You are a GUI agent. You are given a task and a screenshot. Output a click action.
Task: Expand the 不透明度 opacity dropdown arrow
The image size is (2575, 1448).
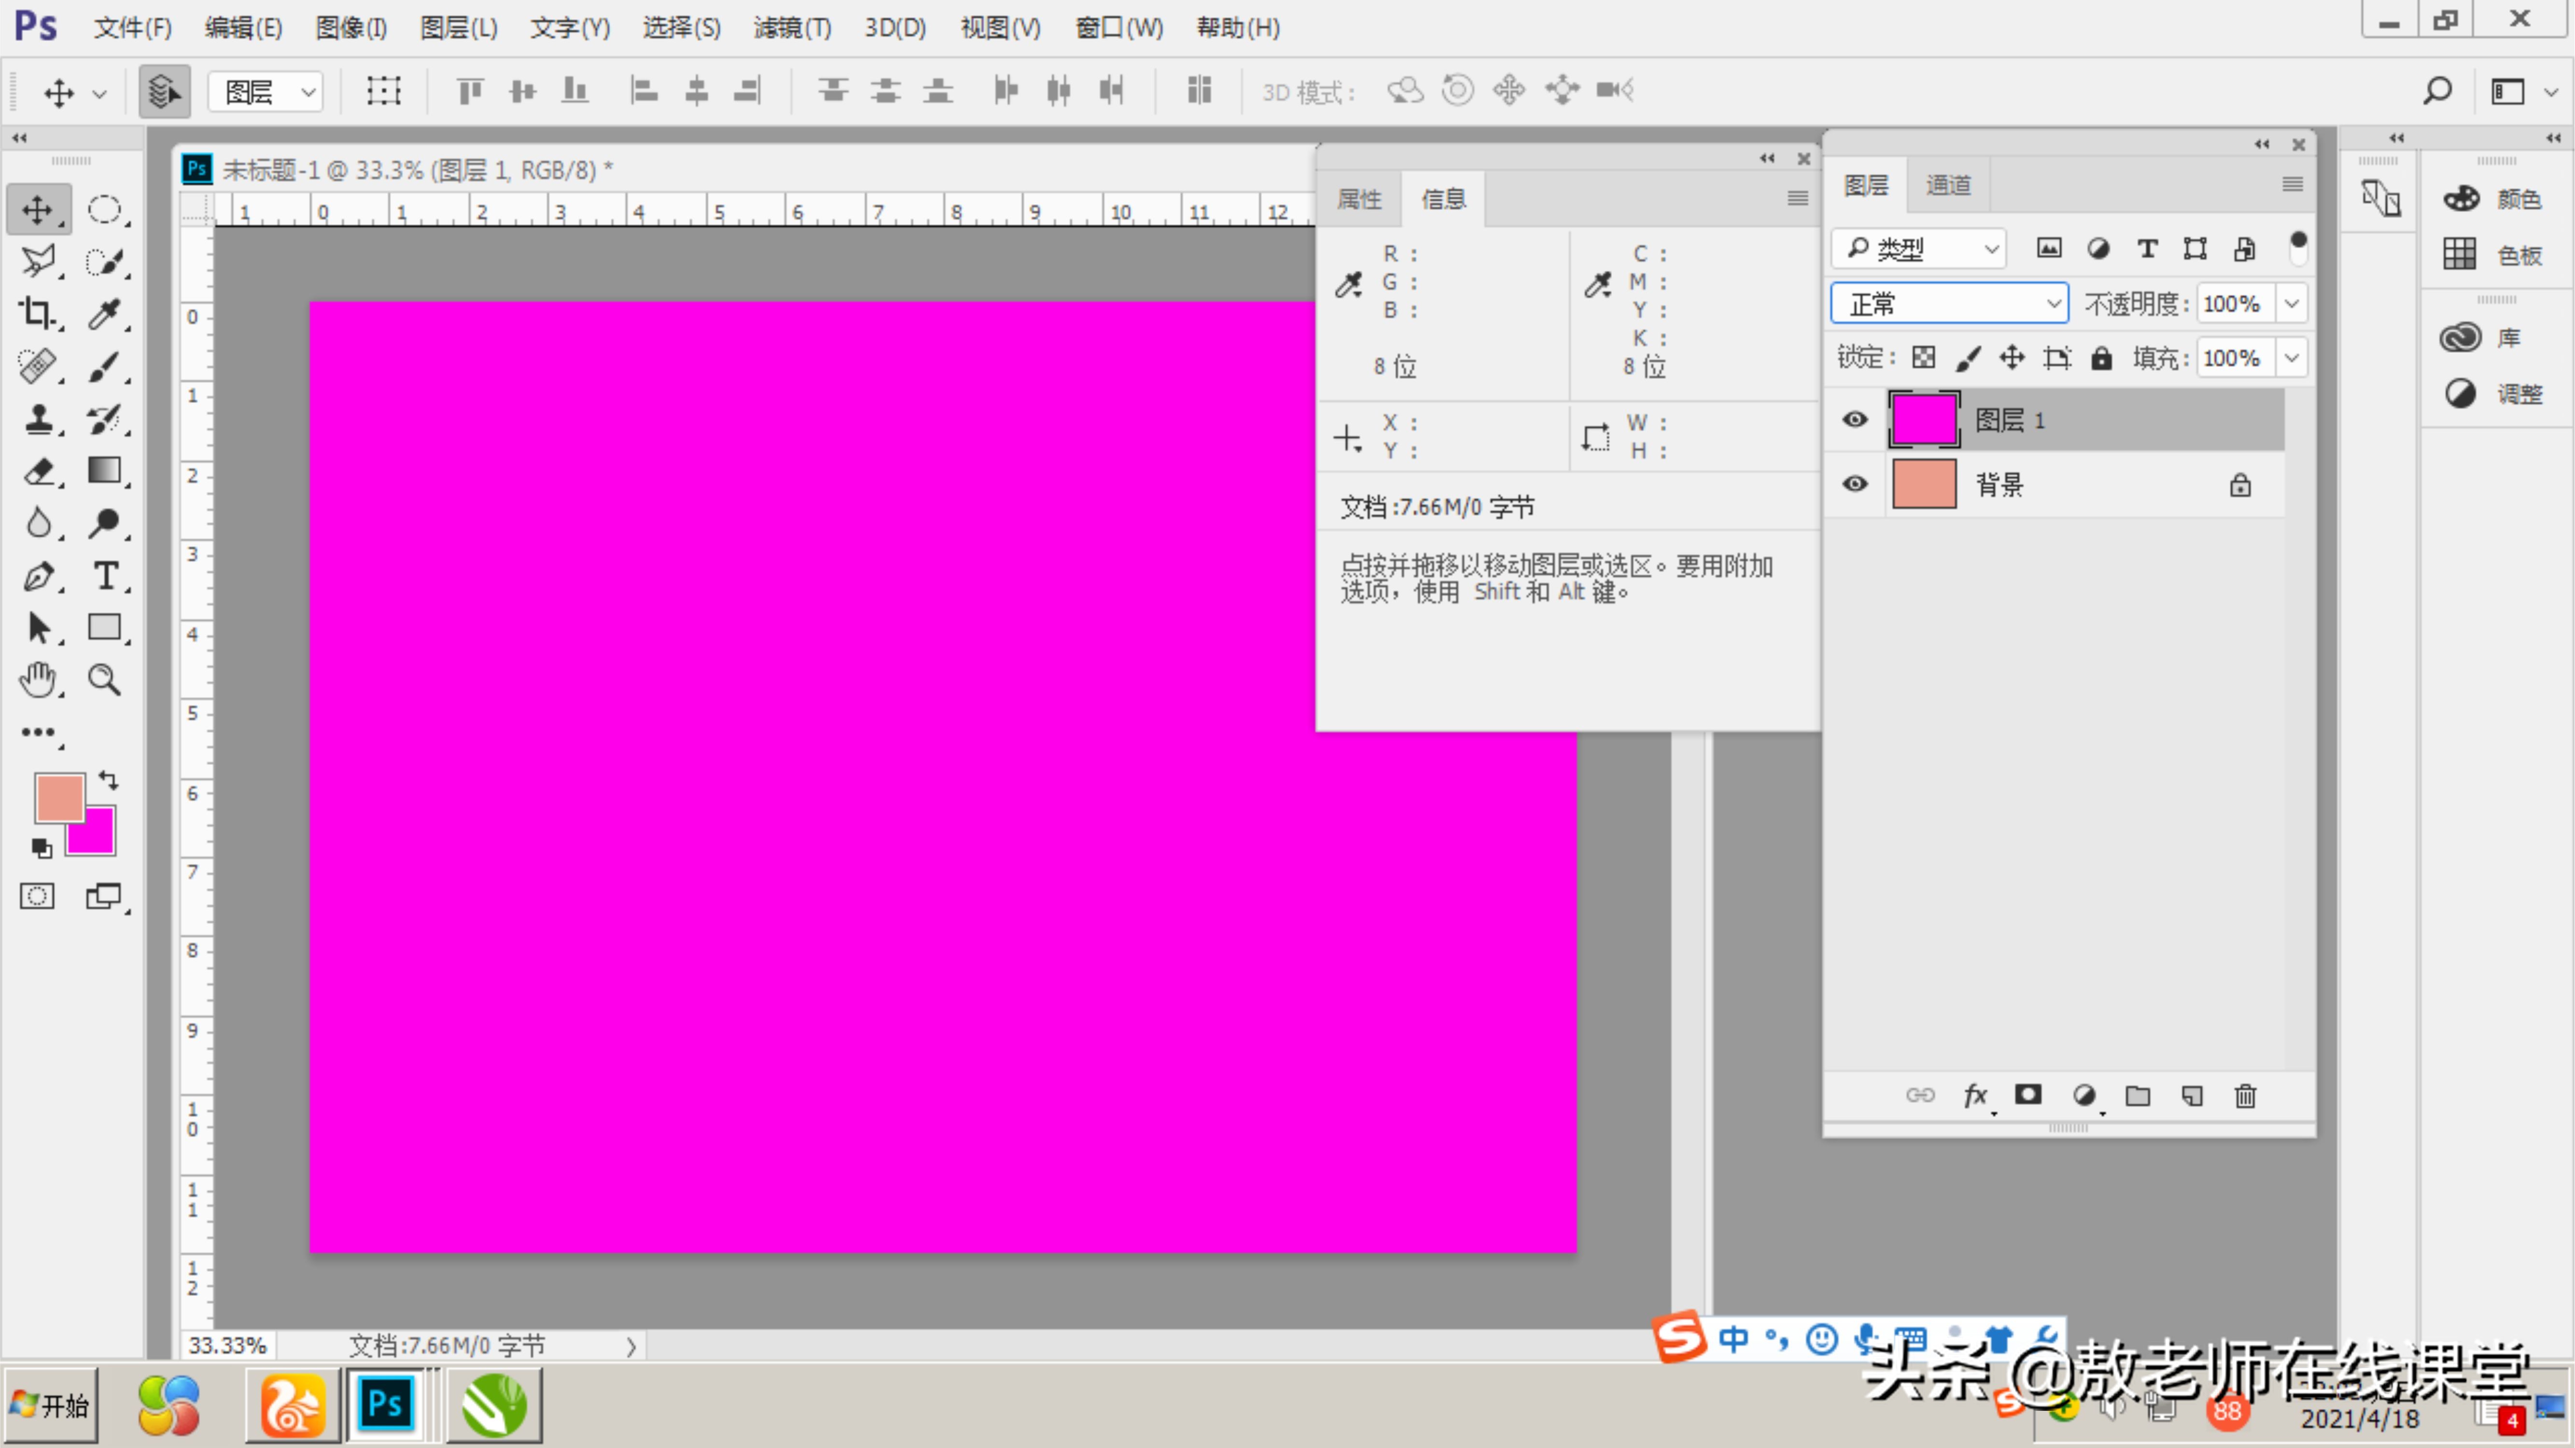(2292, 304)
